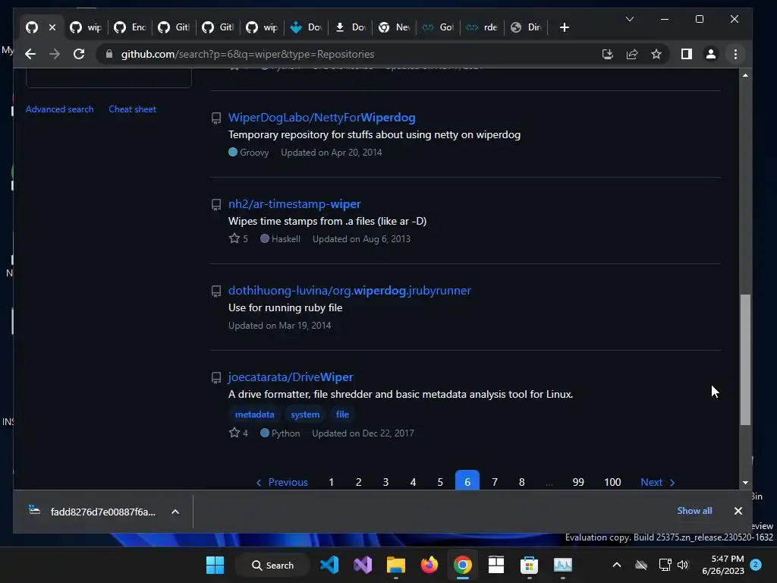
Task: Open File Explorer from taskbar
Action: pos(396,565)
